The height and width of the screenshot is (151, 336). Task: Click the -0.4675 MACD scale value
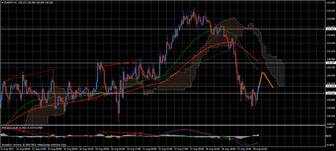pyautogui.click(x=330, y=144)
